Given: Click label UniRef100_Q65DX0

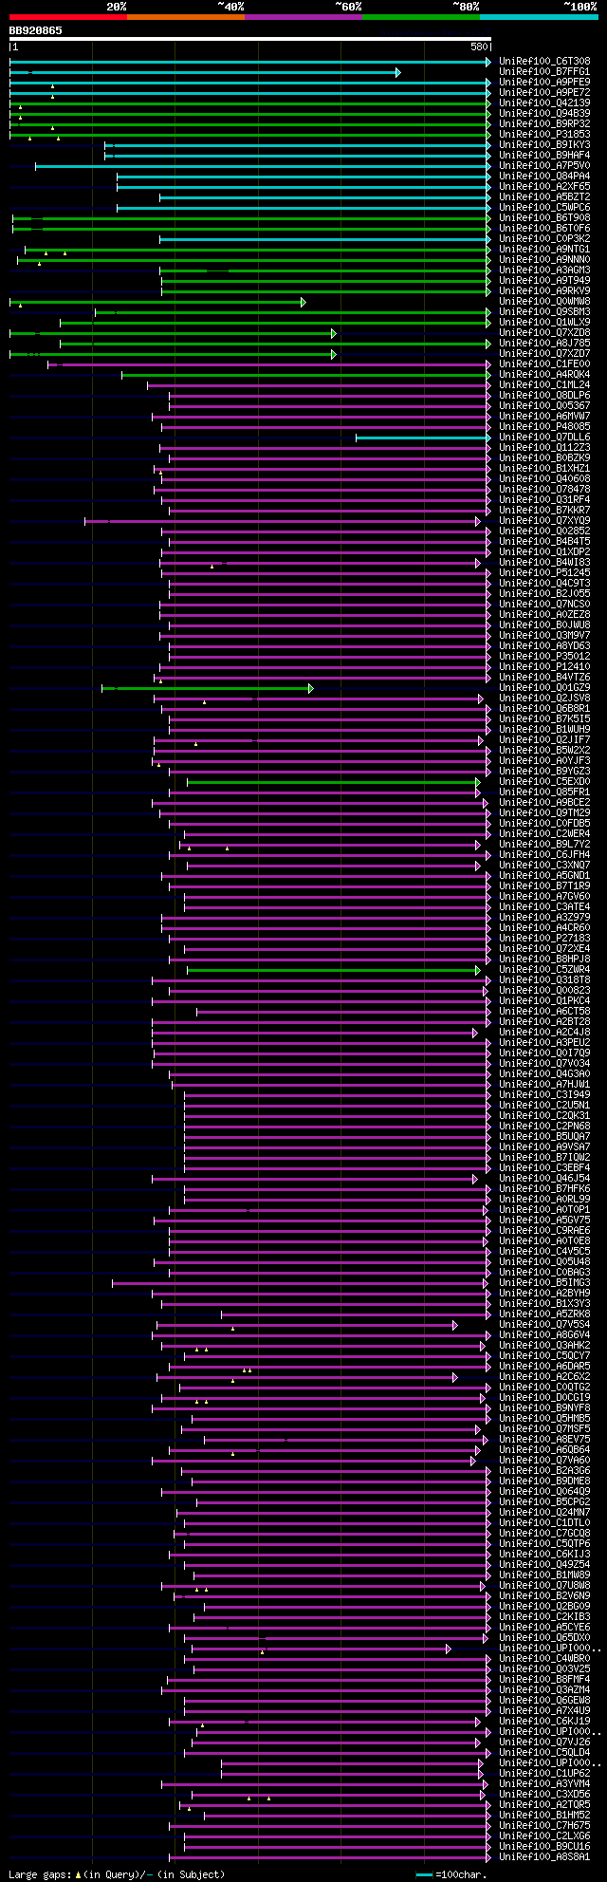Looking at the screenshot, I should [544, 1638].
